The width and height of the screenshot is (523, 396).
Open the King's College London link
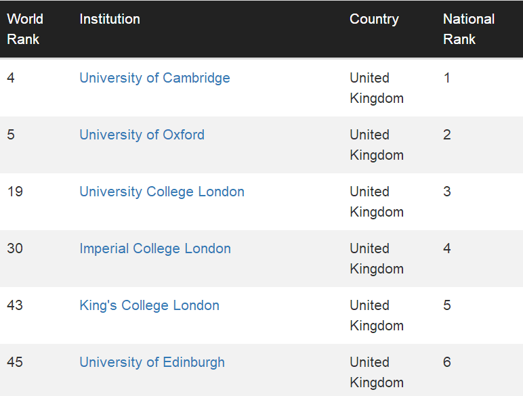click(x=149, y=305)
